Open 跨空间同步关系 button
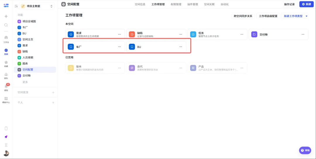316x159 pixels. tap(243, 16)
